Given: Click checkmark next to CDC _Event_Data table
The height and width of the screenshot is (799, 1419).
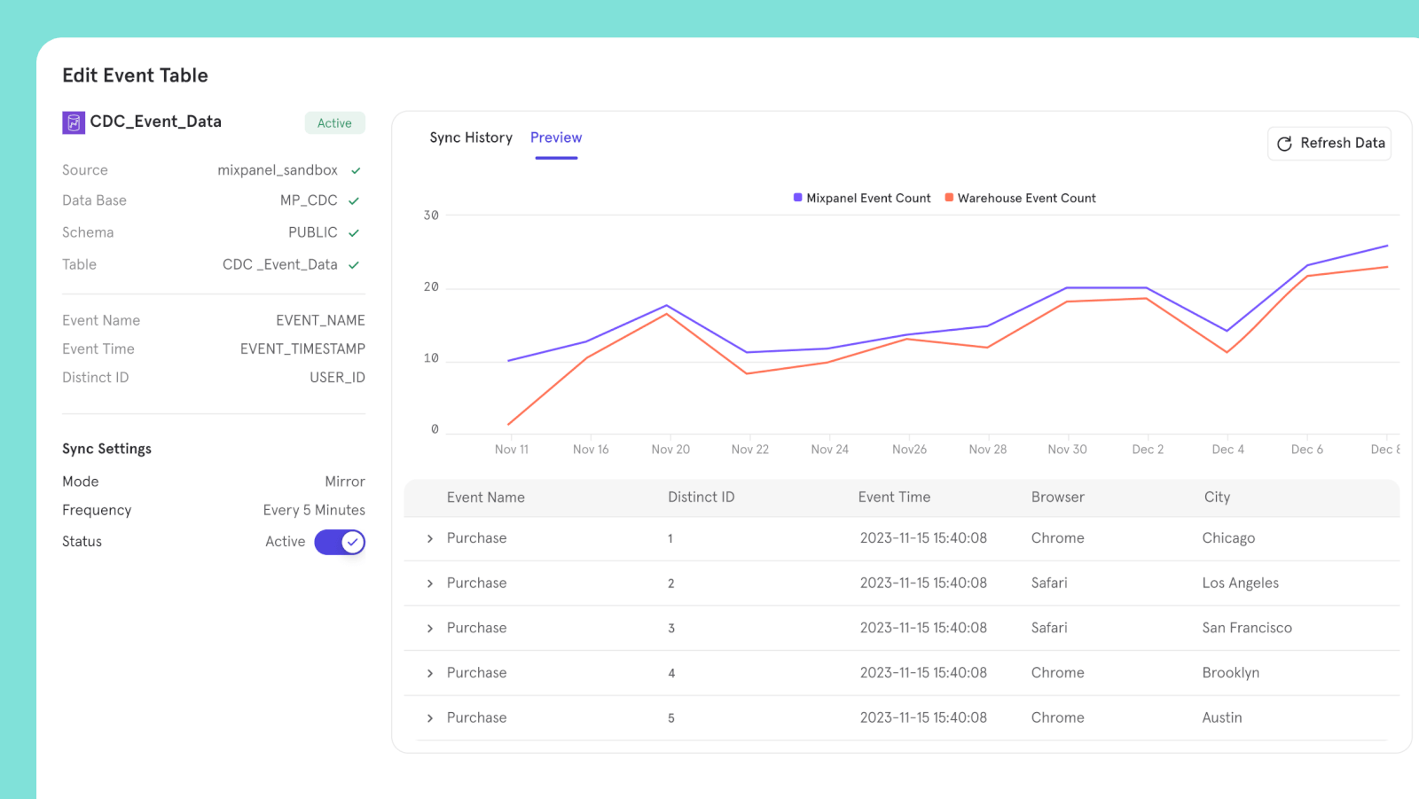Looking at the screenshot, I should coord(354,265).
